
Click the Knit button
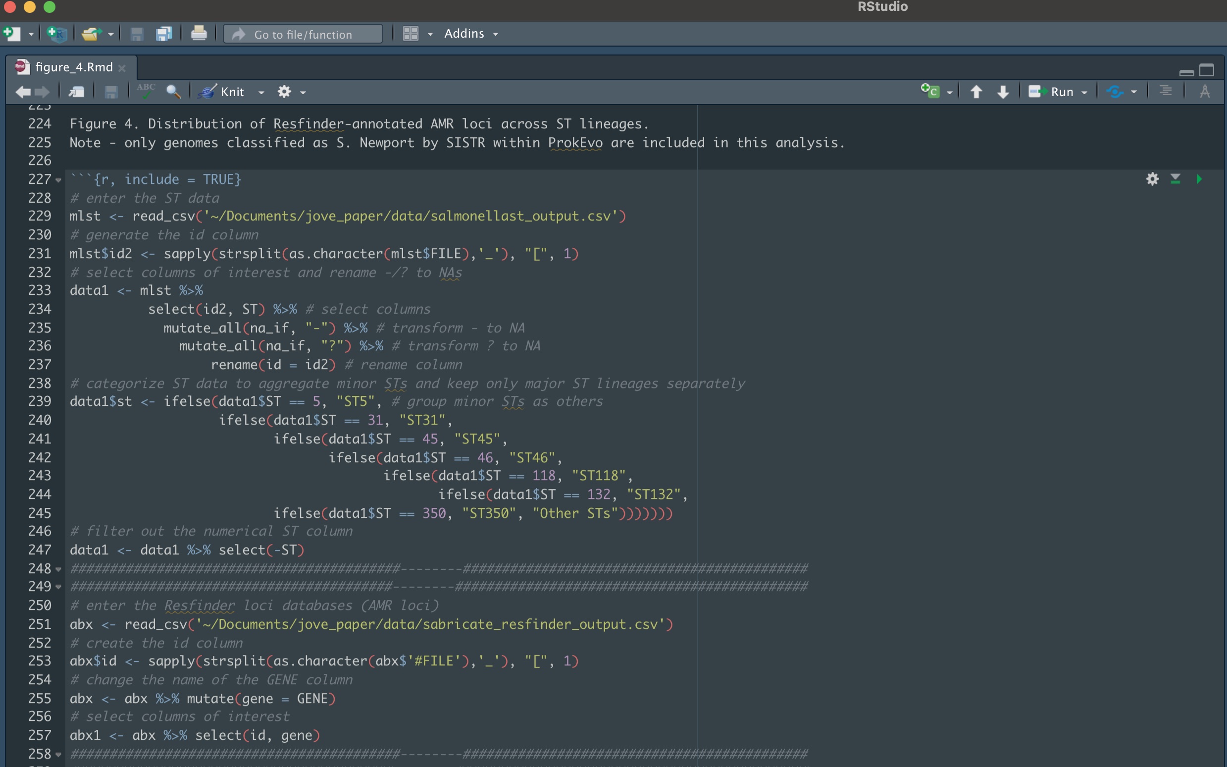(224, 92)
